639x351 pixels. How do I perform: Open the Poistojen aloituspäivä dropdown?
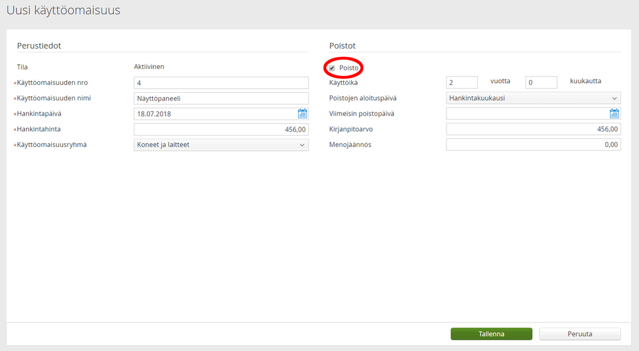tap(533, 98)
